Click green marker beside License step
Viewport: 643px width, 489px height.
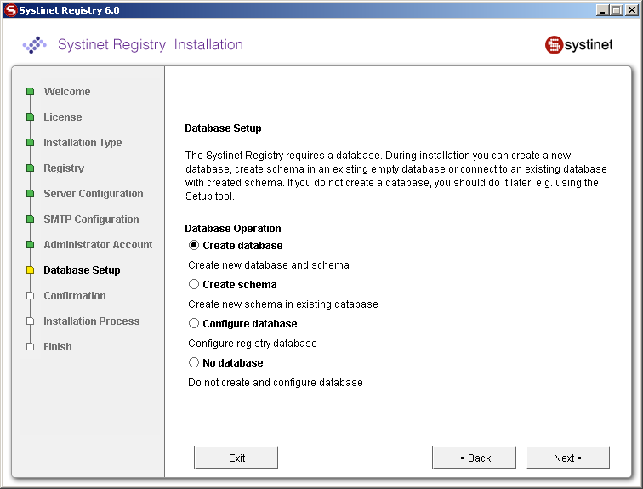click(30, 117)
